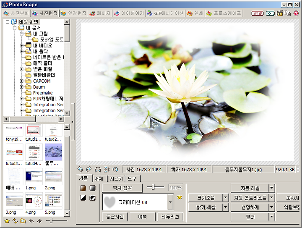Expand the Daum folder node
The width and height of the screenshot is (302, 228).
(21, 87)
